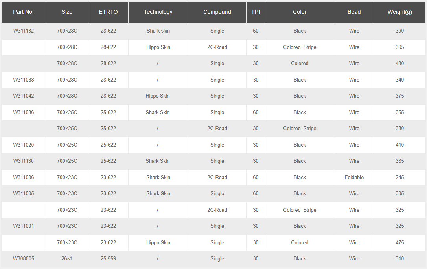Screen dimensions: 427x269
Task: Click the Part No. column header
Action: (23, 12)
